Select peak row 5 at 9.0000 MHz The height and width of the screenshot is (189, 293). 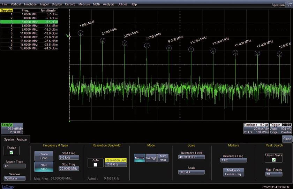(29, 30)
